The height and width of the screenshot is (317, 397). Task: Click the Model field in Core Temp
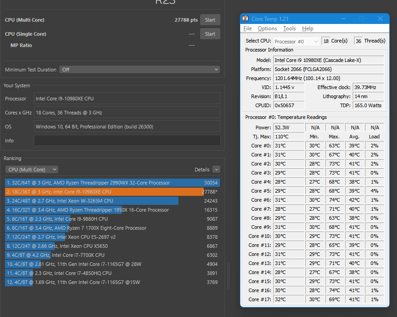point(329,60)
